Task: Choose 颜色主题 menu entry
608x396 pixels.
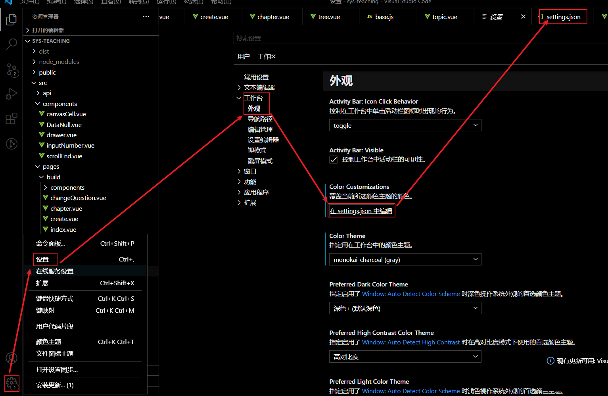Action: (x=85, y=342)
